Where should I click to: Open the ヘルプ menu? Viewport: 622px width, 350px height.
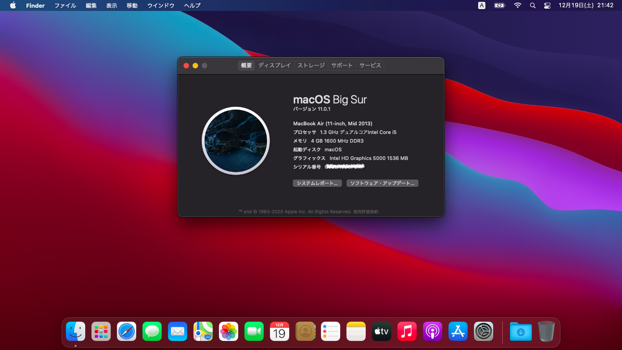pos(192,5)
